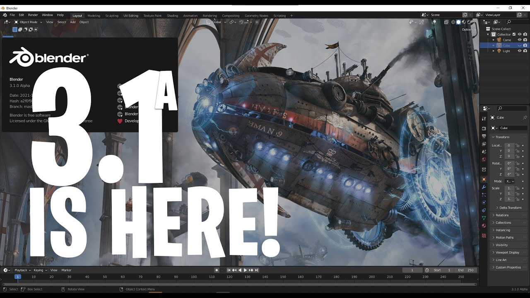Expand the Relations panel
Image resolution: width=530 pixels, height=298 pixels.
point(502,215)
